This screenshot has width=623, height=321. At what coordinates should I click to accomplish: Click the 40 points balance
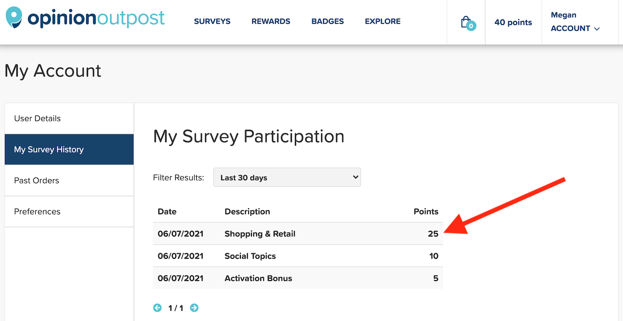point(513,22)
